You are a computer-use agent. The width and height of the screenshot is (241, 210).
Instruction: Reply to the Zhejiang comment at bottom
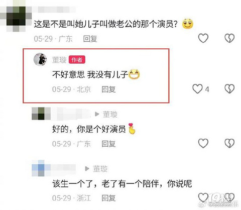point(108,198)
